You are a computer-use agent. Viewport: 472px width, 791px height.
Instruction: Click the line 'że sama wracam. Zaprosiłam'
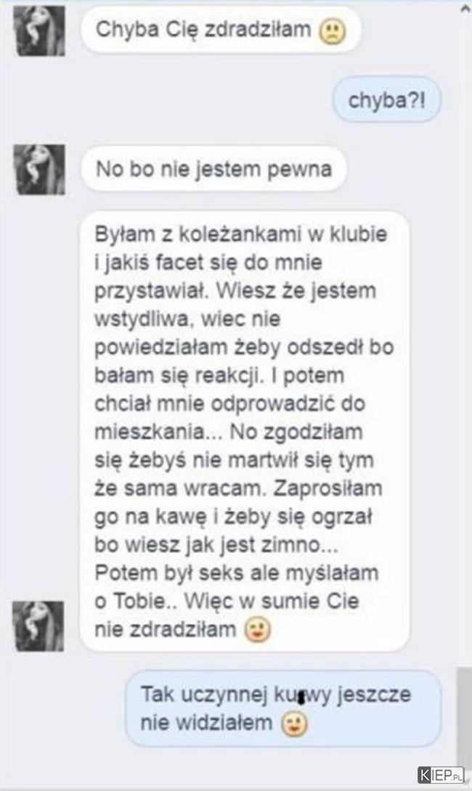(x=238, y=488)
